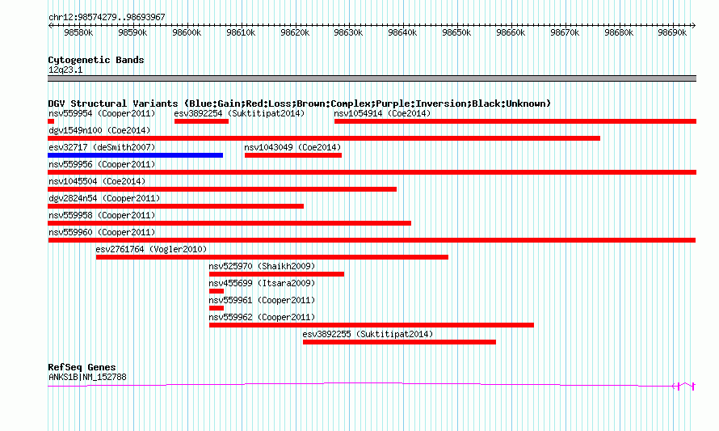This screenshot has width=719, height=431.
Task: Click the 98590k ruler tick label
Action: (132, 32)
